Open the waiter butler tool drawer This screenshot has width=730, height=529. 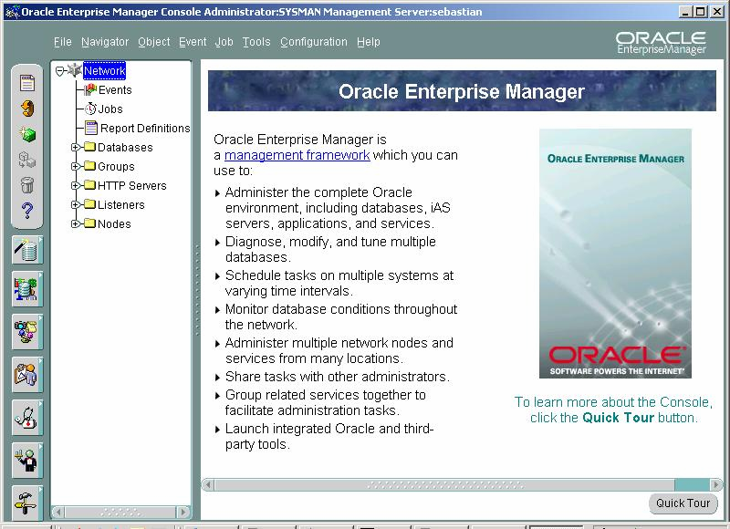[27, 461]
